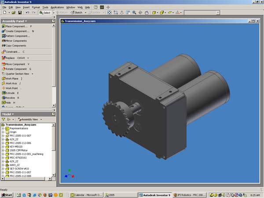Select MSC-87920161 part in the browser
The width and height of the screenshot is (264, 198).
pyautogui.click(x=18, y=158)
